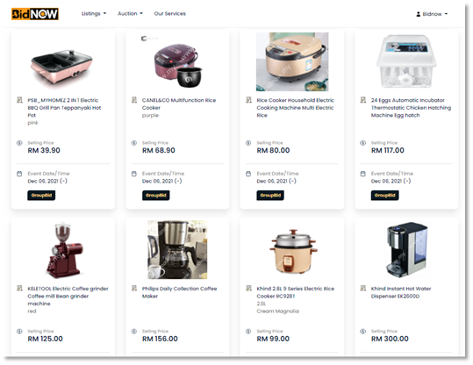473x365 pixels.
Task: Click the item icon beside Philips Coffee Maker title
Action: pyautogui.click(x=134, y=289)
